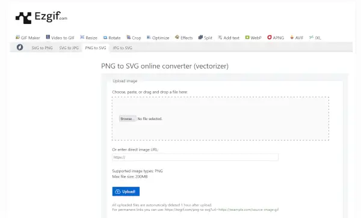
Task: Click 'All uploaded files are automatically deleted' note
Action: click(x=162, y=205)
